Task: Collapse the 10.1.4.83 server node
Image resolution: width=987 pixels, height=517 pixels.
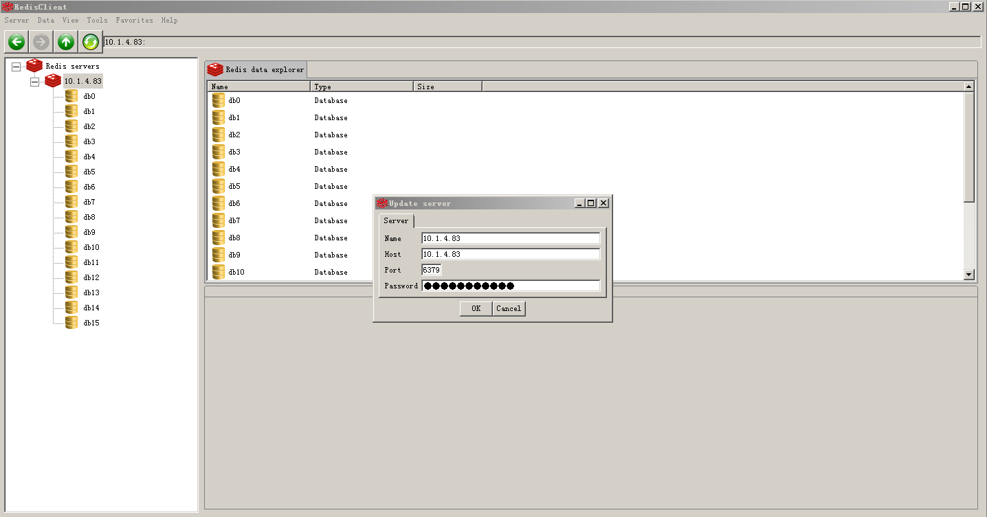Action: [x=34, y=82]
